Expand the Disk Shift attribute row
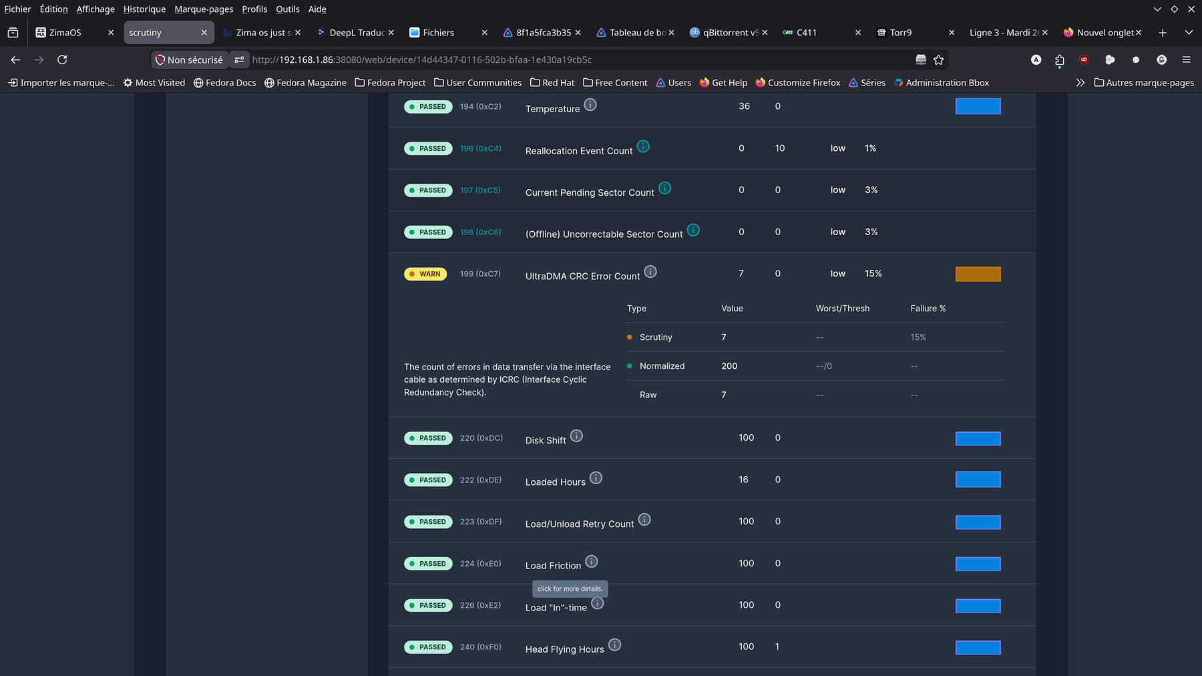 pyautogui.click(x=712, y=438)
